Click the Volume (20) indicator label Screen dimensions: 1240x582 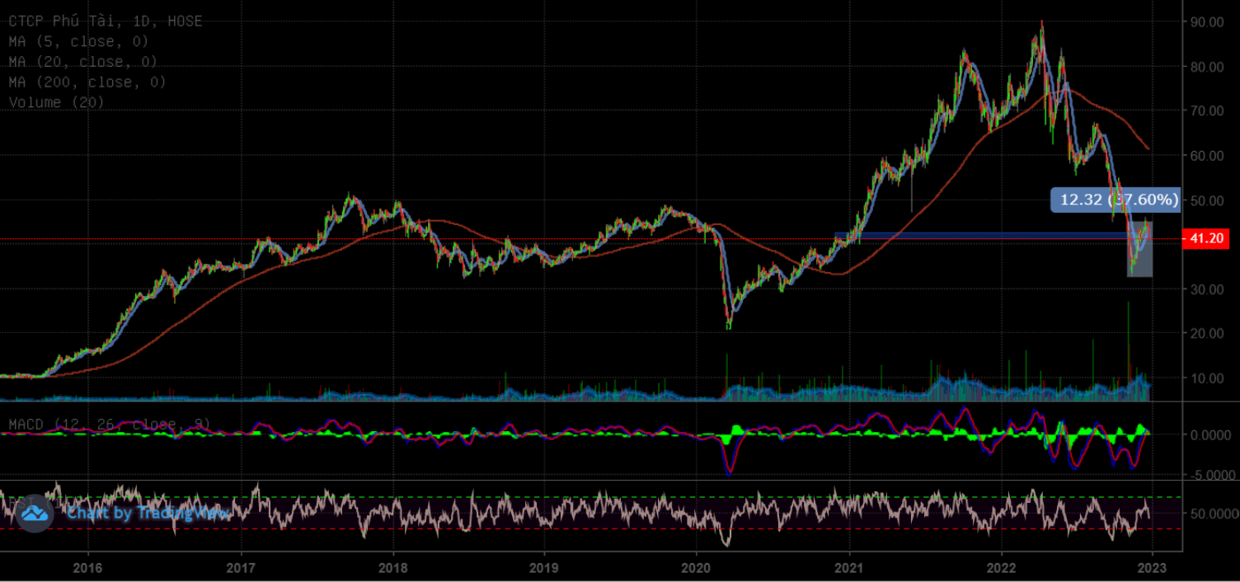(x=58, y=102)
